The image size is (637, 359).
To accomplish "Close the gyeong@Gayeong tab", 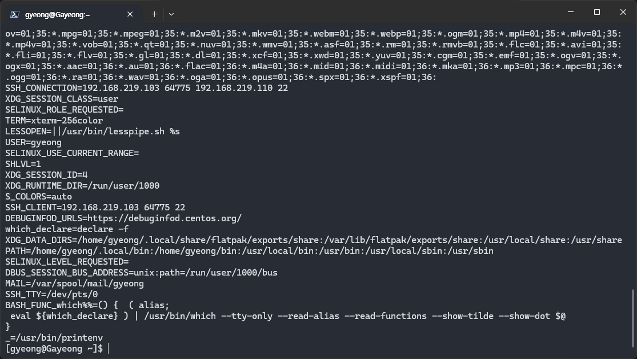I will (131, 14).
